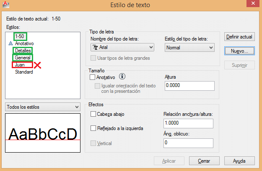262x171 pixels.
Task: Open the Normal font style dropdown
Action: coord(189,48)
